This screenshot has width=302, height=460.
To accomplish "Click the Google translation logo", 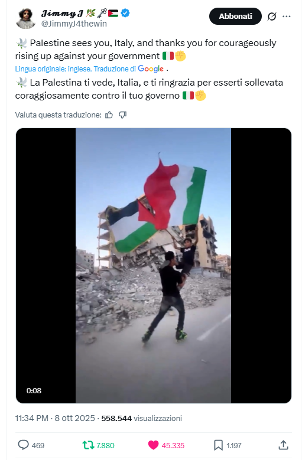I will [x=151, y=69].
